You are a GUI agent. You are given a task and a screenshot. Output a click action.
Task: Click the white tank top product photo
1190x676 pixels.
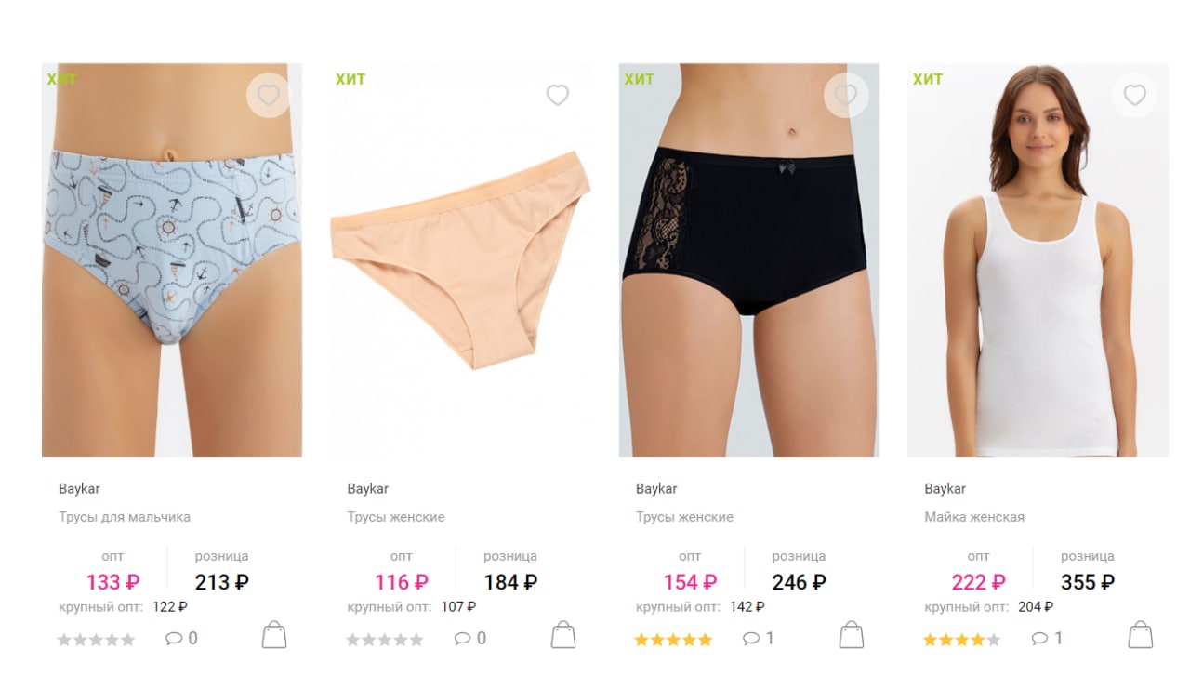1038,260
